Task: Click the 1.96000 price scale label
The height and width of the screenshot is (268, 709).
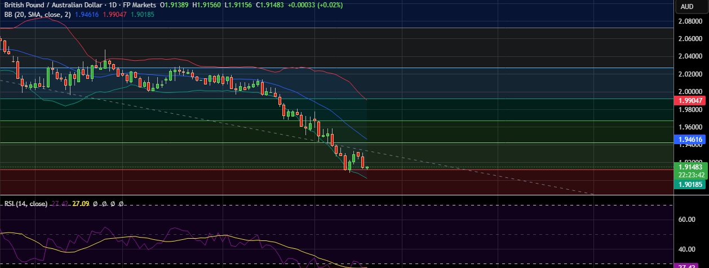Action: pyautogui.click(x=690, y=127)
